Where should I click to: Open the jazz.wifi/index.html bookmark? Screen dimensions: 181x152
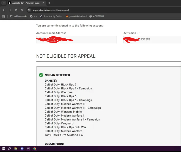[76, 16]
